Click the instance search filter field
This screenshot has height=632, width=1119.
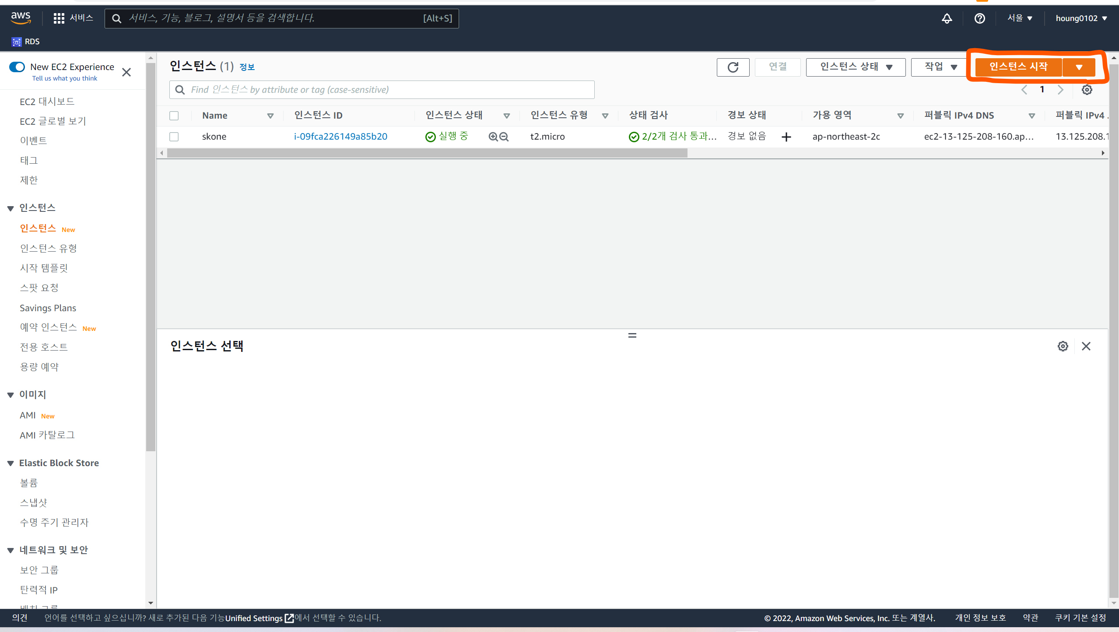(382, 90)
